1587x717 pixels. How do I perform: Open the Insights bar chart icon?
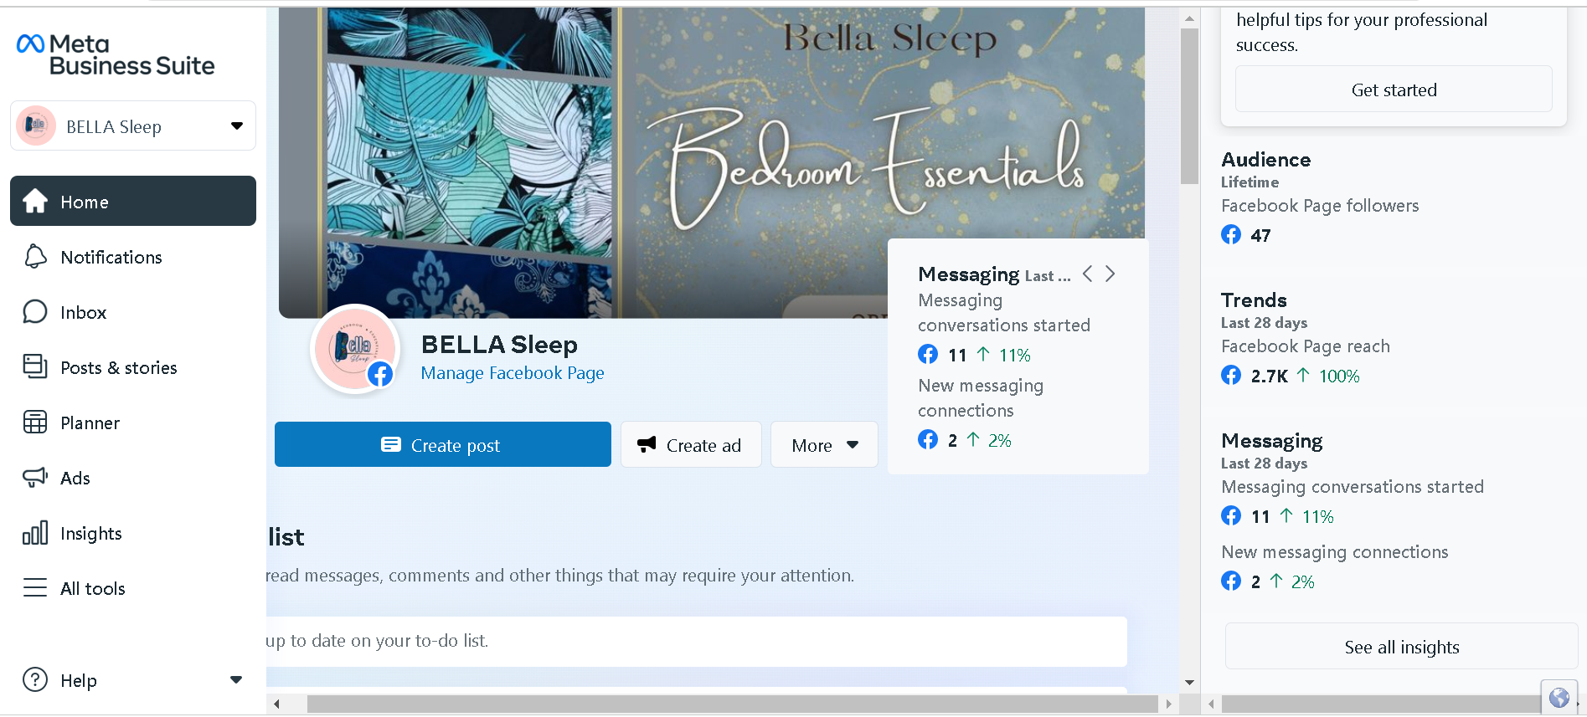coord(35,533)
